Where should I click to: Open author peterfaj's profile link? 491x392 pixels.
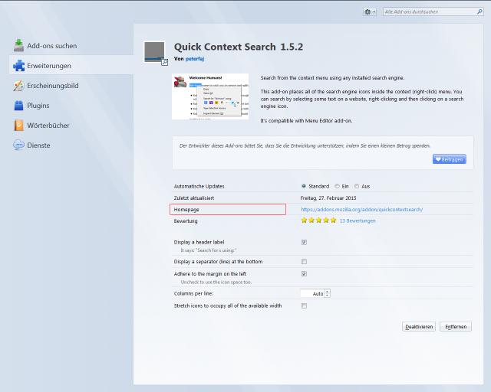194,59
